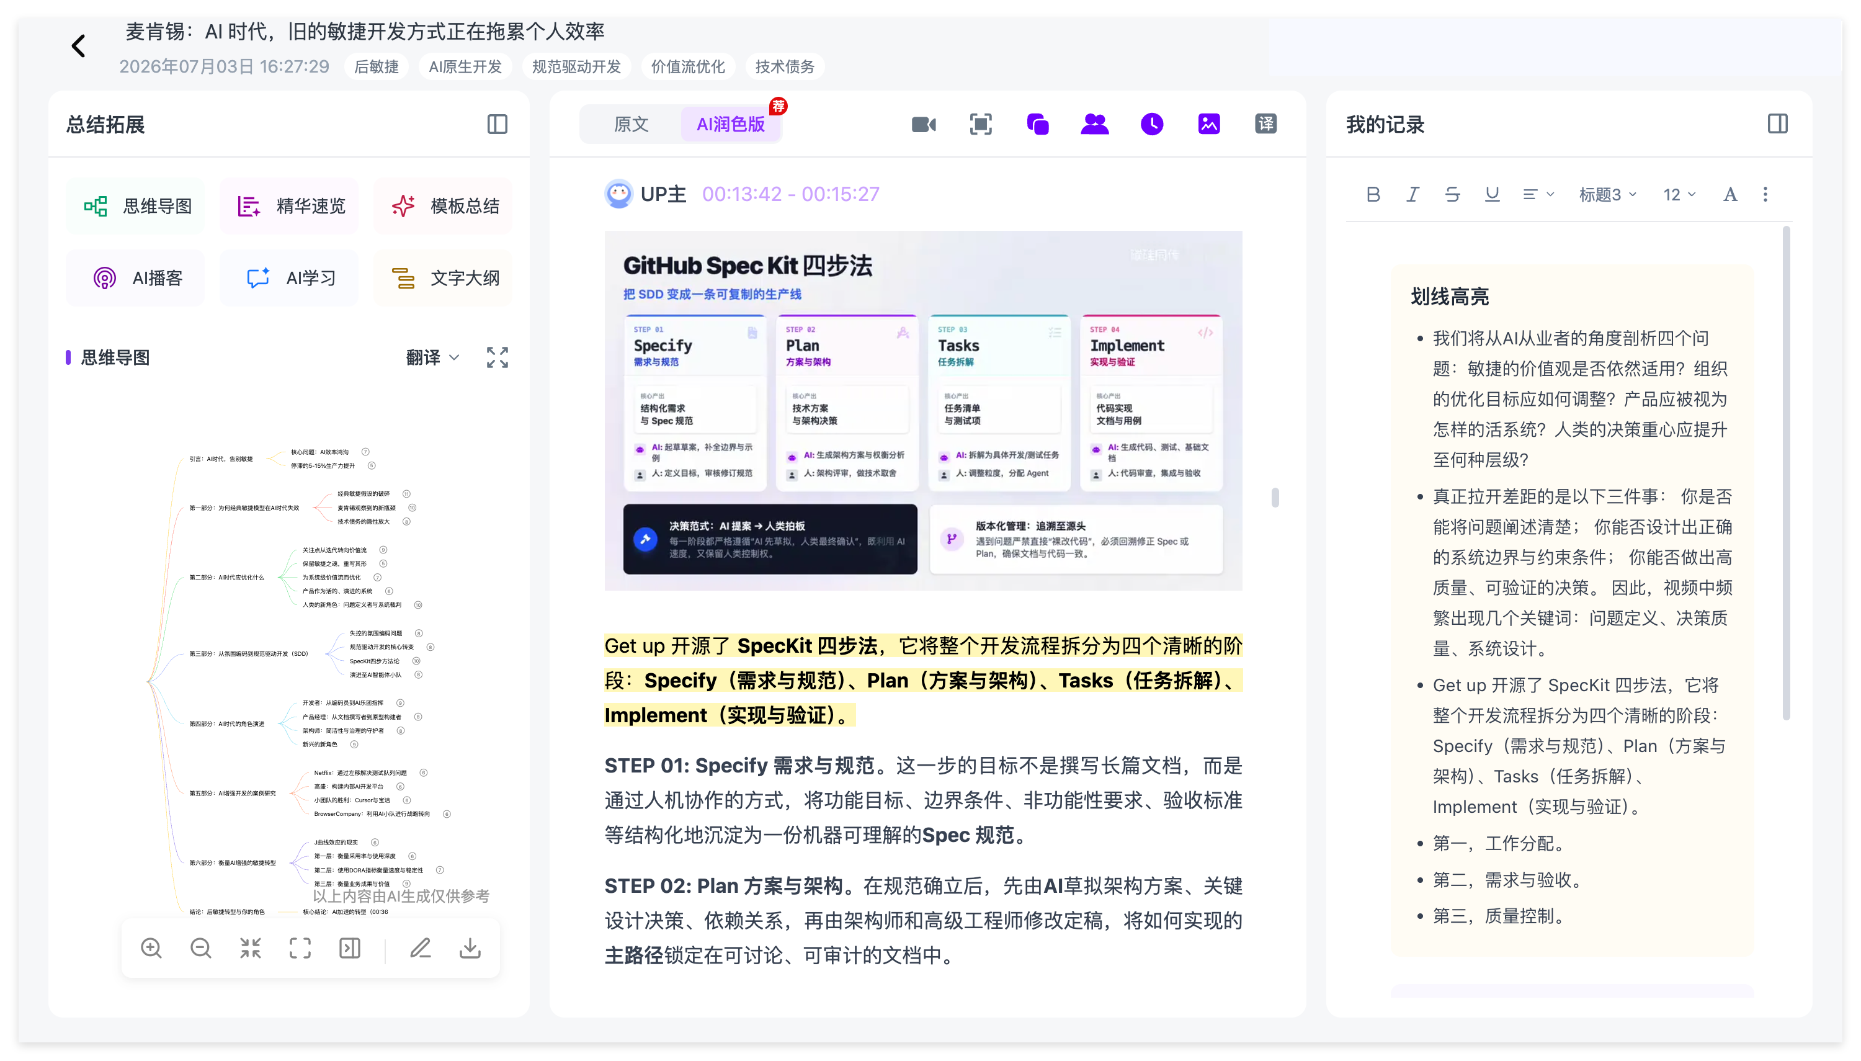Collapse the 我的记录 panel via its layout icon

tap(1777, 124)
